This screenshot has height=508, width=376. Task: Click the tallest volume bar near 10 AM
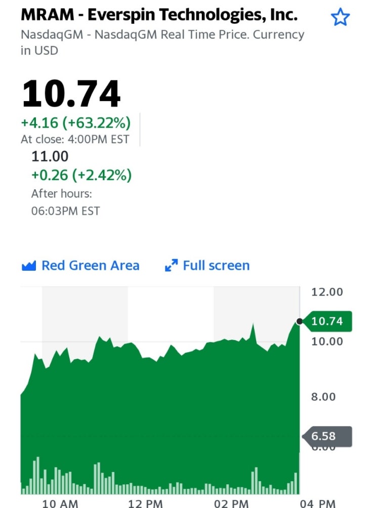click(38, 475)
